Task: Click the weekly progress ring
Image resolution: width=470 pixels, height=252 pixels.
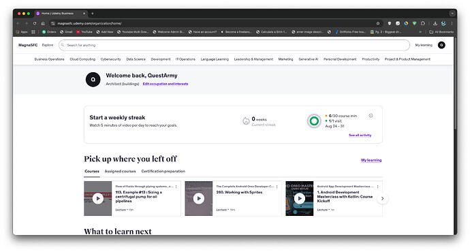Action: tap(314, 121)
